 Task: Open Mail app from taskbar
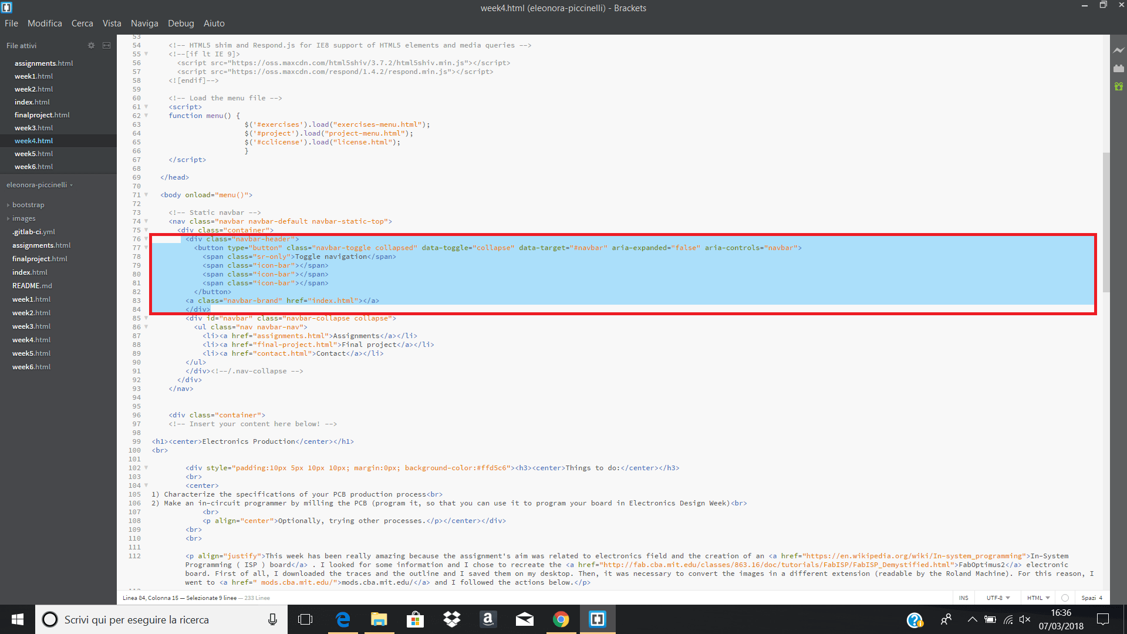[x=525, y=619]
